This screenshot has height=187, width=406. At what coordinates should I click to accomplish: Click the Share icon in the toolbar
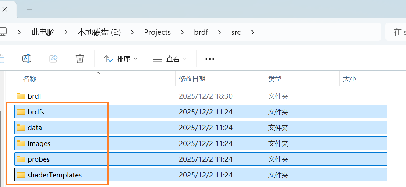(53, 59)
